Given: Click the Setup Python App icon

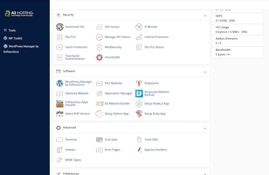Looking at the screenshot, I should tap(99, 114).
